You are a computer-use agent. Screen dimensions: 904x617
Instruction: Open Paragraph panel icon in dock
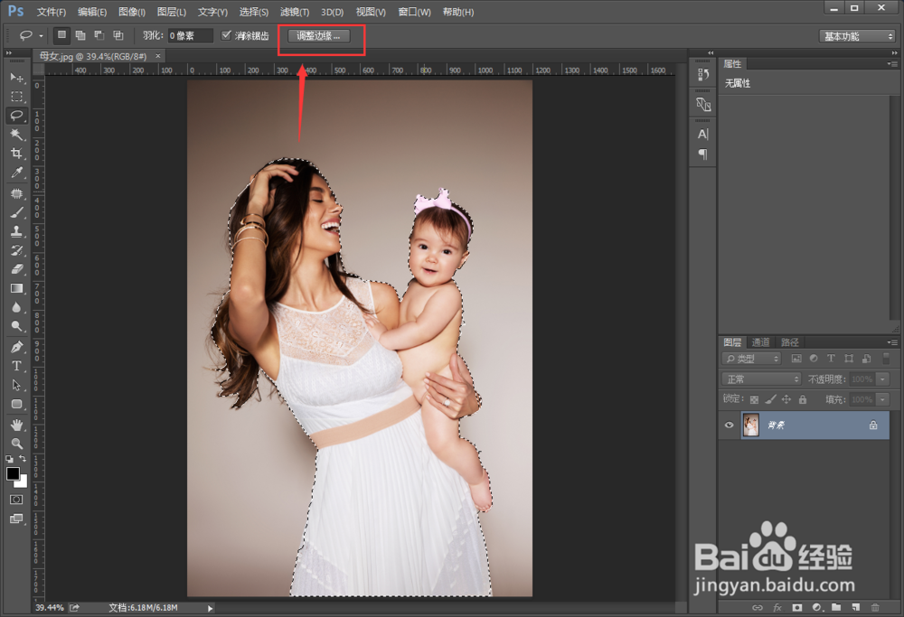click(x=703, y=154)
